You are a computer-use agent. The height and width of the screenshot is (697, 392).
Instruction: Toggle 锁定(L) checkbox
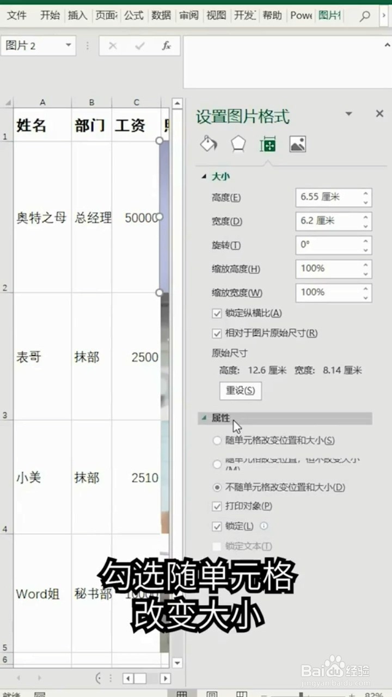pyautogui.click(x=217, y=527)
